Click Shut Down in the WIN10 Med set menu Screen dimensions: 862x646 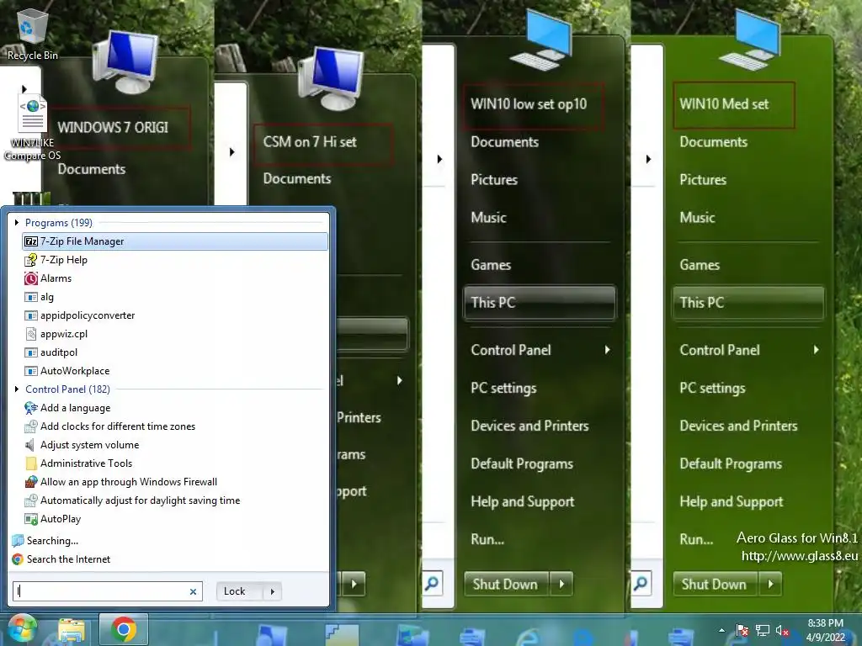[x=716, y=584]
